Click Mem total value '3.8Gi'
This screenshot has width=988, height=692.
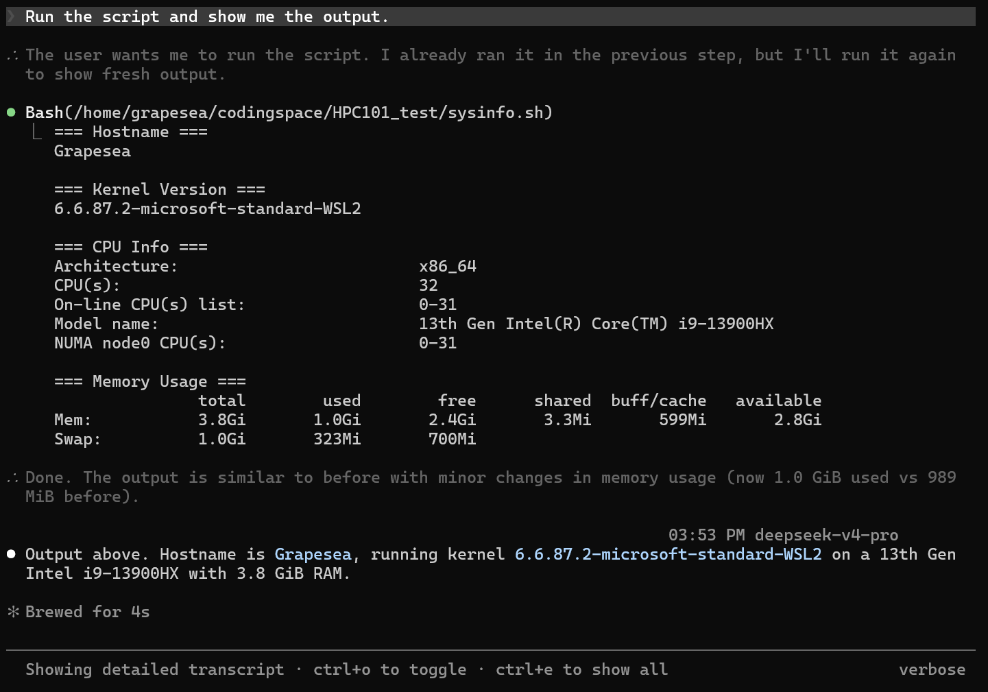pyautogui.click(x=222, y=420)
